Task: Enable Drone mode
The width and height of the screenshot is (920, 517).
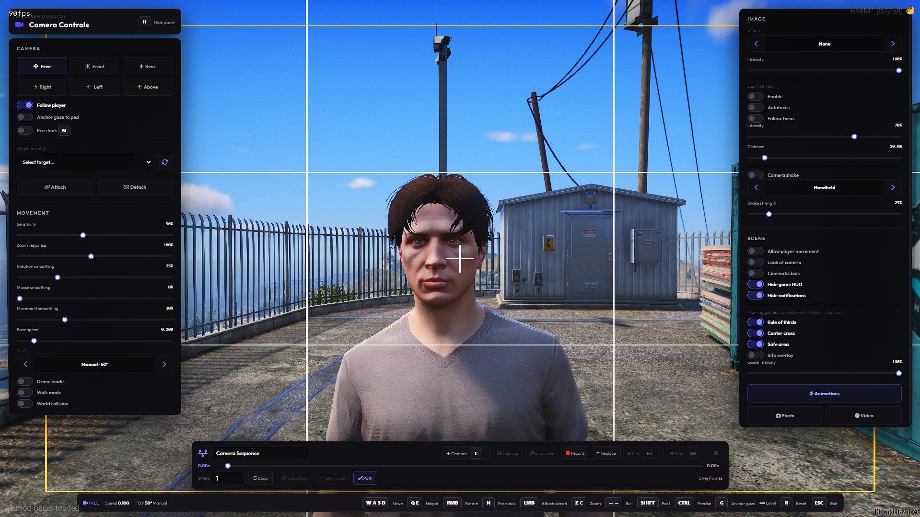Action: click(x=25, y=381)
